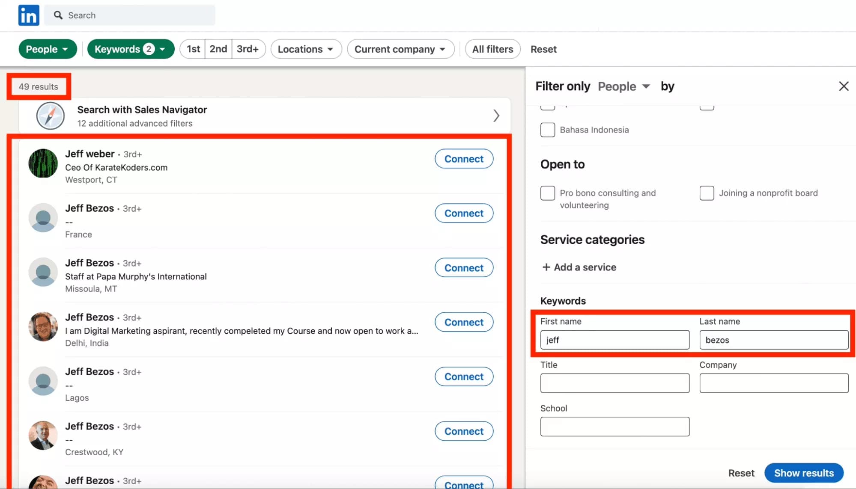This screenshot has width=856, height=489.
Task: Expand the People filter dropdown
Action: click(47, 49)
